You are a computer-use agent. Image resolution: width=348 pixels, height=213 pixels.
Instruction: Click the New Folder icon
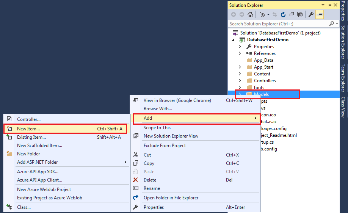pyautogui.click(x=9, y=153)
